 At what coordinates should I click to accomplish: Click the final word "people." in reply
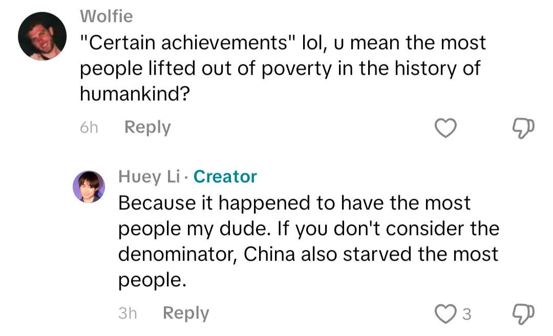[151, 281]
